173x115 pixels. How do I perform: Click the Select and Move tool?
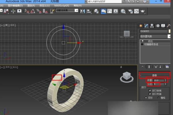(x=13, y=11)
